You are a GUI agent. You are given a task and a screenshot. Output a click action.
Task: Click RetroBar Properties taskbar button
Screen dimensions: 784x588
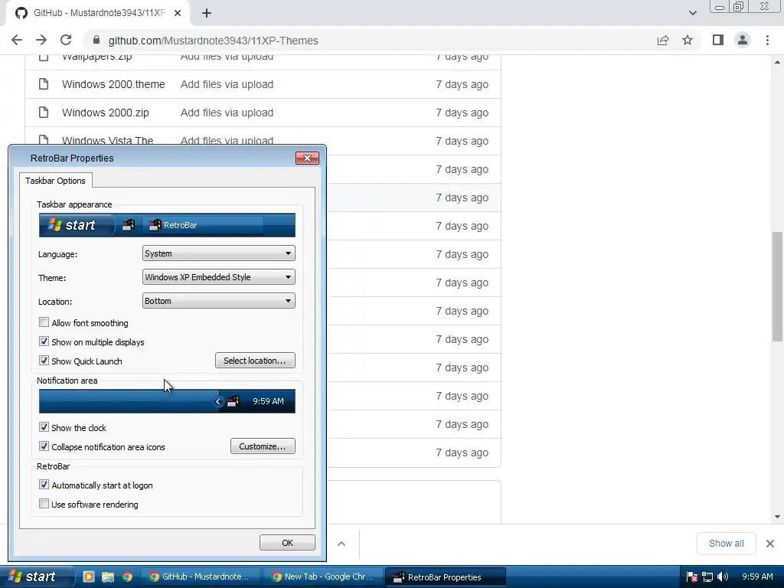pyautogui.click(x=445, y=577)
